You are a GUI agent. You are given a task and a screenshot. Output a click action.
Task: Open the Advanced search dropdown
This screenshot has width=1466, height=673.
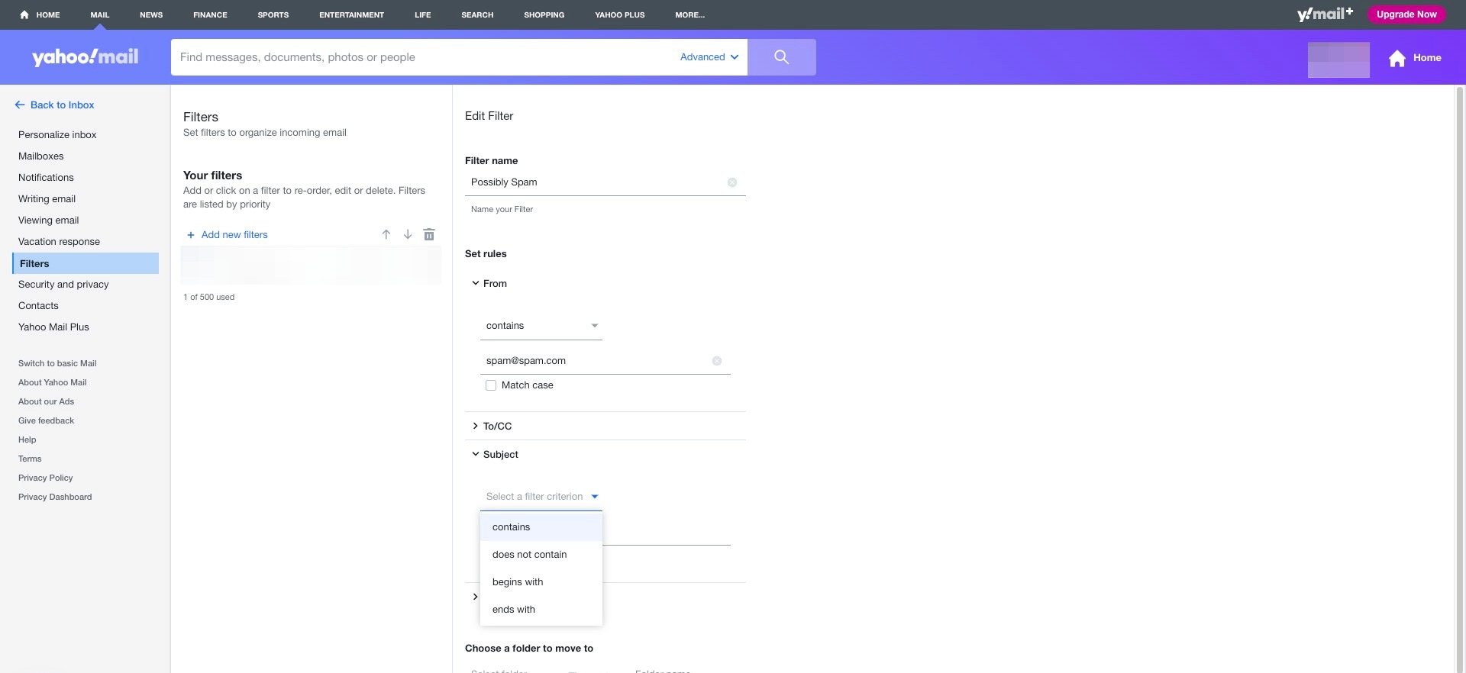coord(709,57)
